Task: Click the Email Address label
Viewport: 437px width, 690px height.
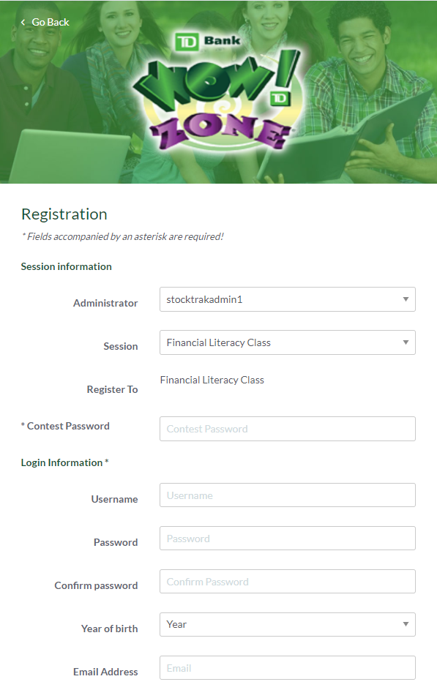Action: pyautogui.click(x=105, y=672)
